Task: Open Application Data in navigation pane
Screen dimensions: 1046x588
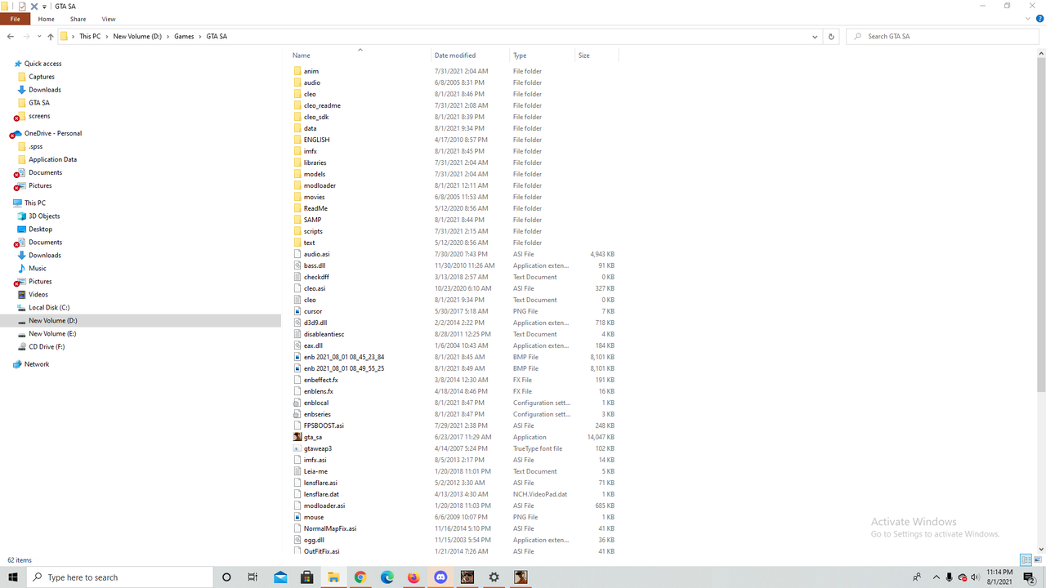Action: click(x=52, y=159)
